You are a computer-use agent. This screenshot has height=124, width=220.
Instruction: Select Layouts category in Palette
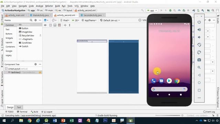pyautogui.click(x=9, y=42)
